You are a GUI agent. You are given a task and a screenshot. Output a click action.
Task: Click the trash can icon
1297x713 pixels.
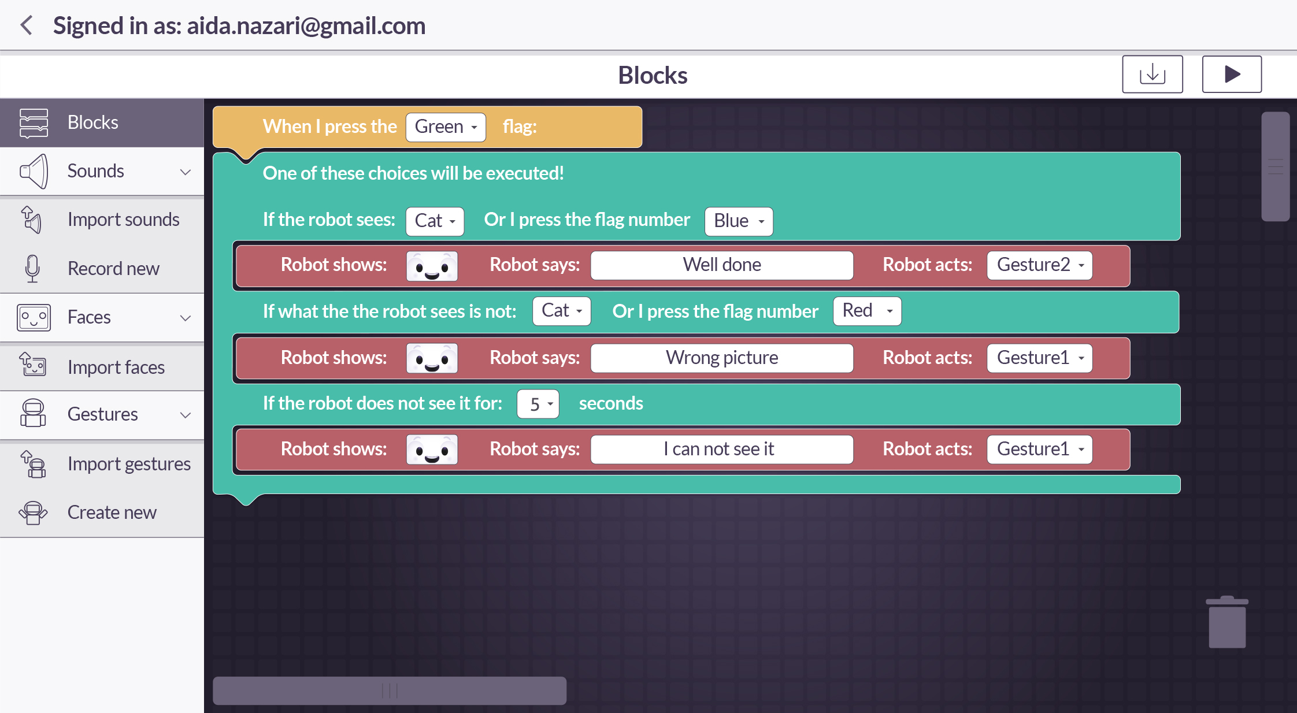(1226, 622)
